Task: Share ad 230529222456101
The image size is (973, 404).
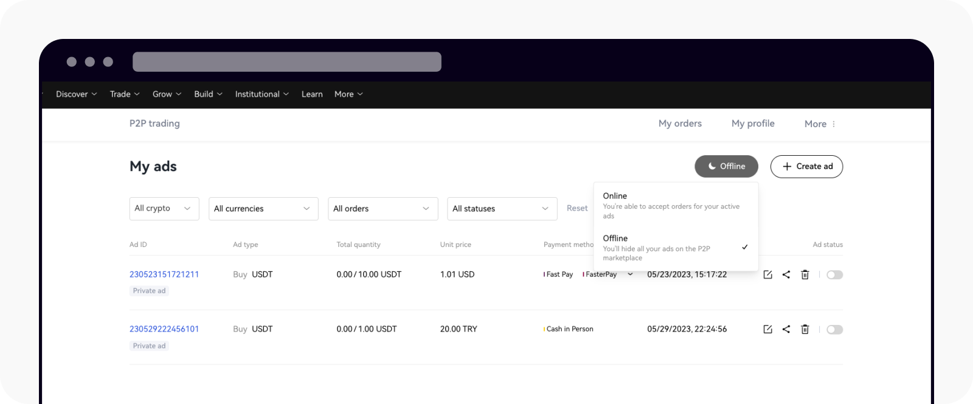Action: [x=786, y=329]
